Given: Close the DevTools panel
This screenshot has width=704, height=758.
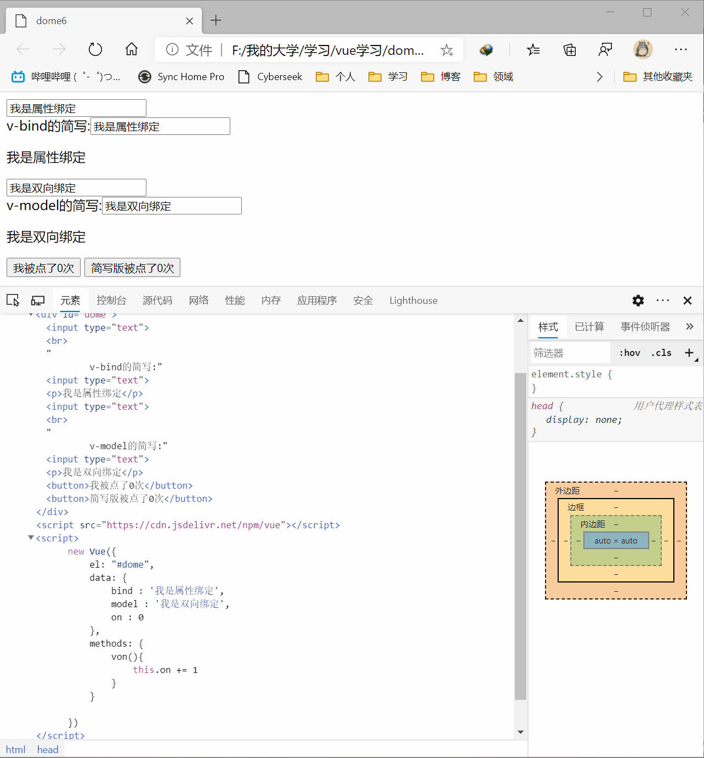Looking at the screenshot, I should tap(688, 301).
